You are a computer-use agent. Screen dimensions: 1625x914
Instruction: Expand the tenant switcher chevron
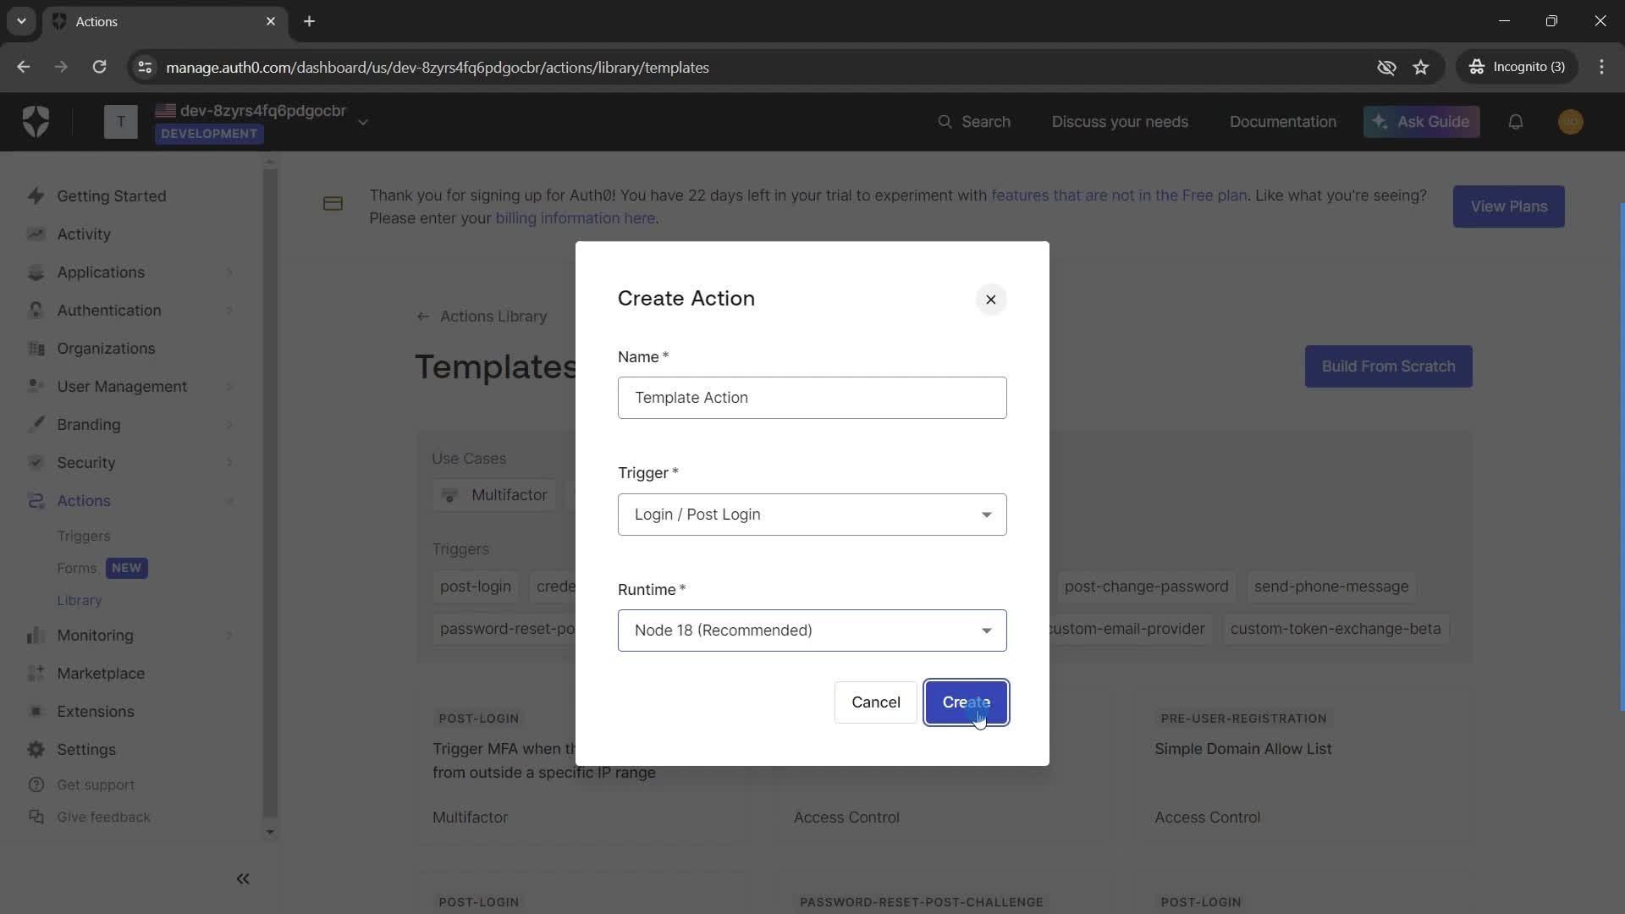[363, 123]
